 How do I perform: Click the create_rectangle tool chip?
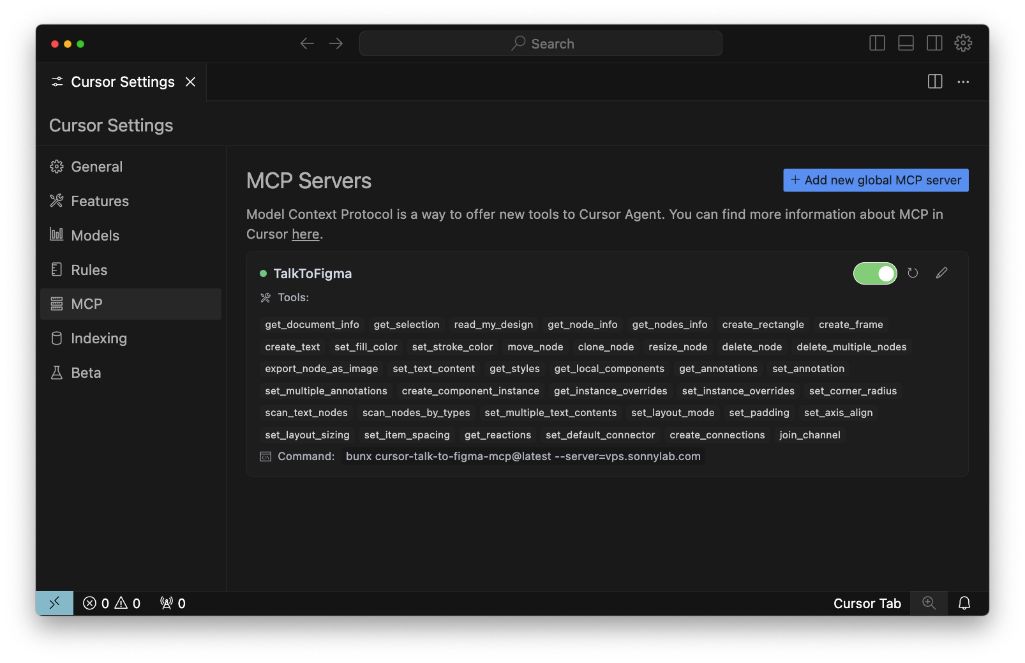763,325
